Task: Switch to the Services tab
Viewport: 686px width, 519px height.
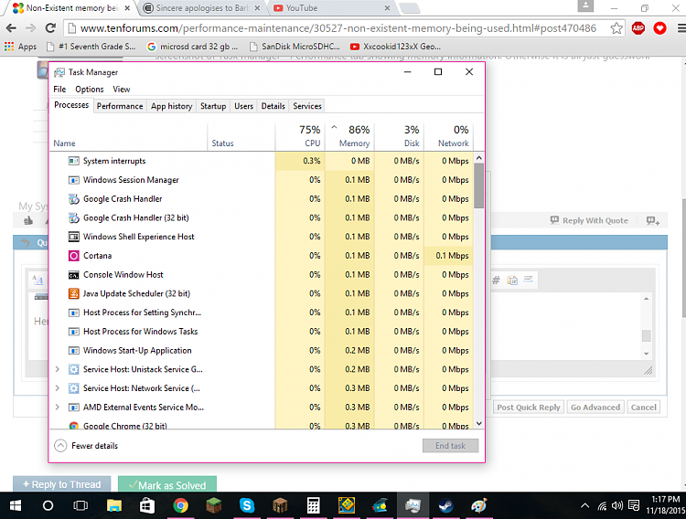Action: coord(307,106)
